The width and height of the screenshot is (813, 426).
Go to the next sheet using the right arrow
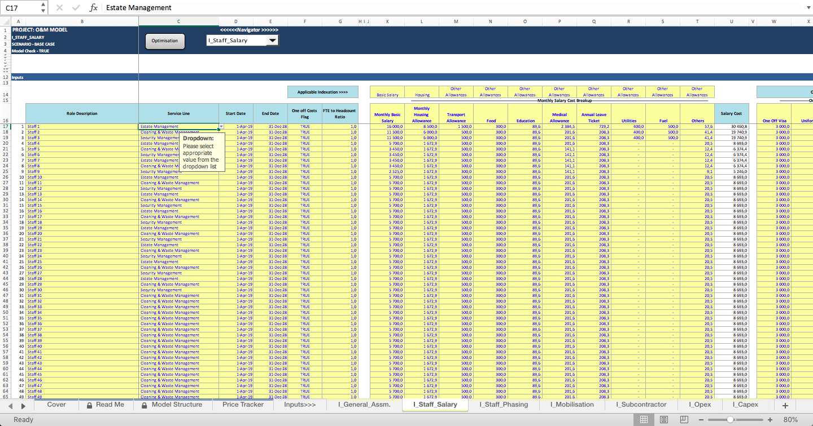pos(24,406)
